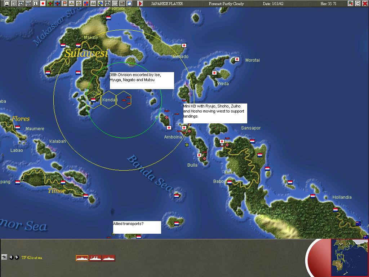Click the red arrow end turn icon
The image size is (369, 277).
click(x=140, y=3)
